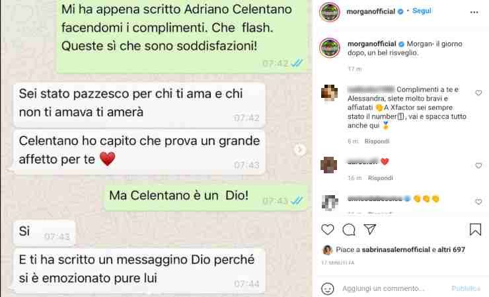This screenshot has height=297, width=489.
Task: Open sabrinasalernofficial profile from the likes line
Action: pos(396,249)
